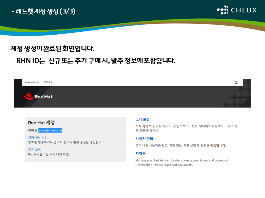The image size is (265, 198).
Task: Open the blue 고객 포털 heading link
Action: 142,119
